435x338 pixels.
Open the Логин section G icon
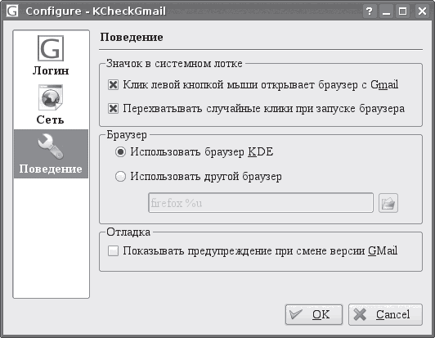(x=51, y=48)
